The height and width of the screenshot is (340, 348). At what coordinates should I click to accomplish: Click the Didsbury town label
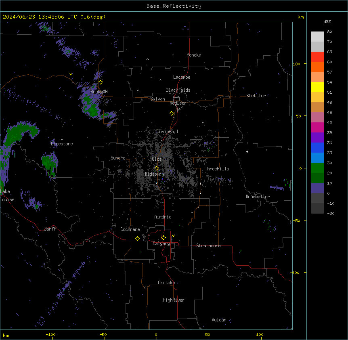tap(155, 174)
